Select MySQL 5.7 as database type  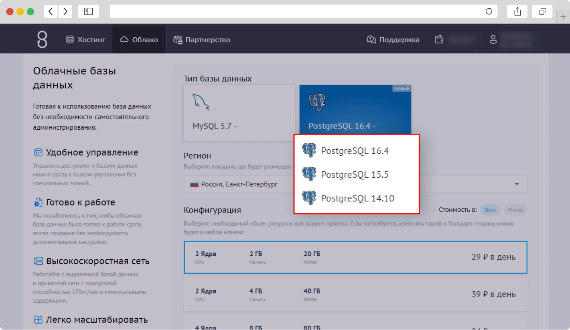tap(239, 113)
